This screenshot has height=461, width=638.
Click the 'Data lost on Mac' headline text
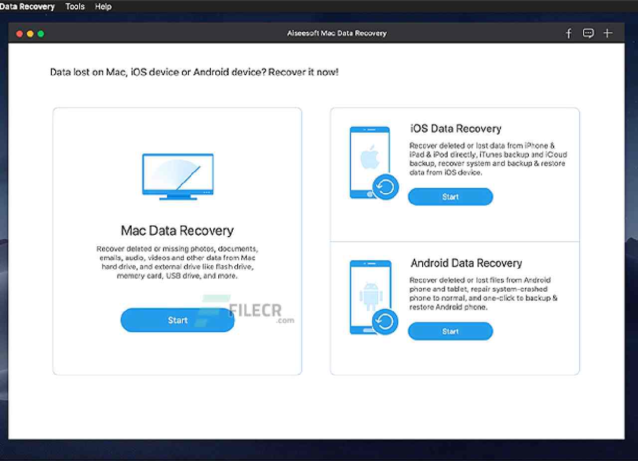[194, 72]
